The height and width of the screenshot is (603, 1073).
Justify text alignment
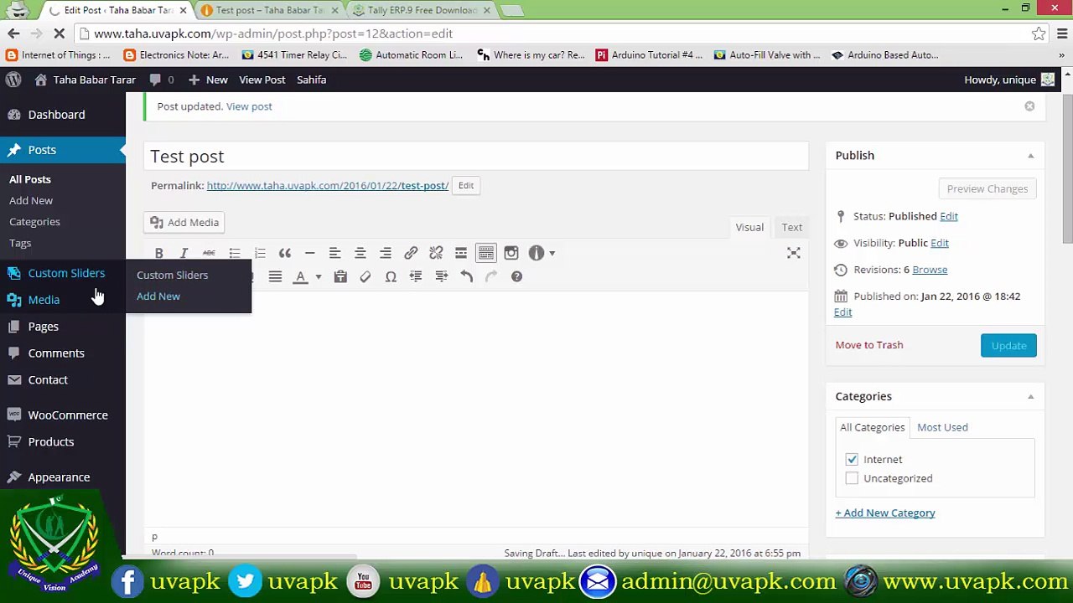[x=275, y=276]
